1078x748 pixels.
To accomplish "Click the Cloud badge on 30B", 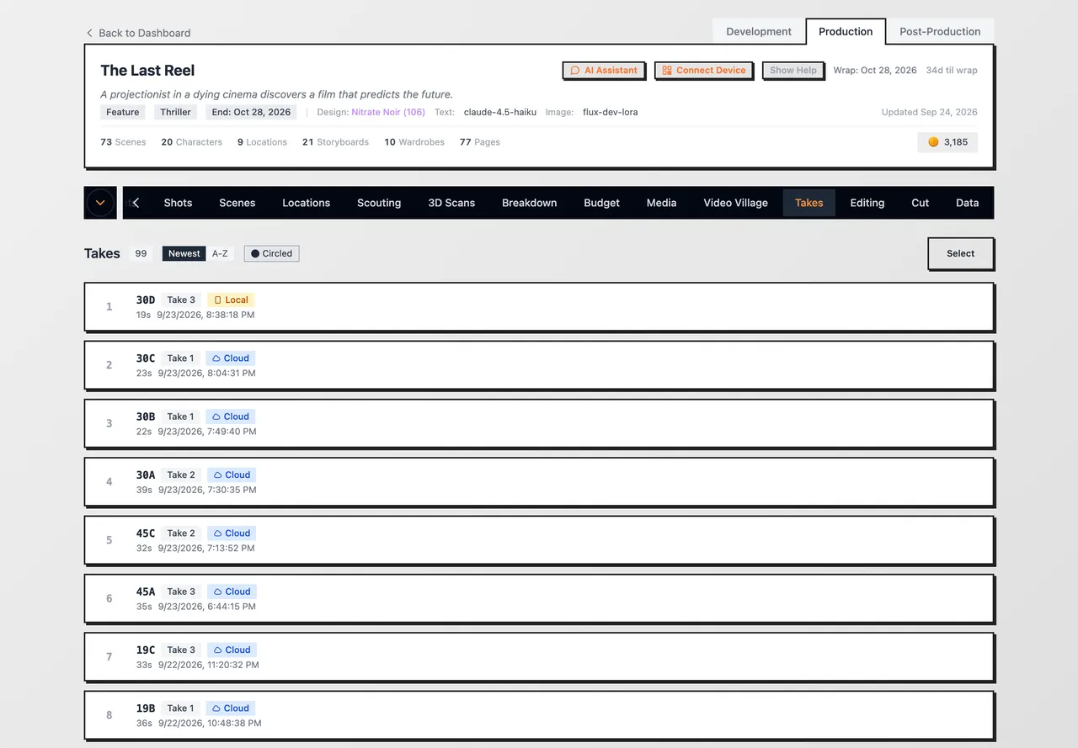I will coord(231,416).
